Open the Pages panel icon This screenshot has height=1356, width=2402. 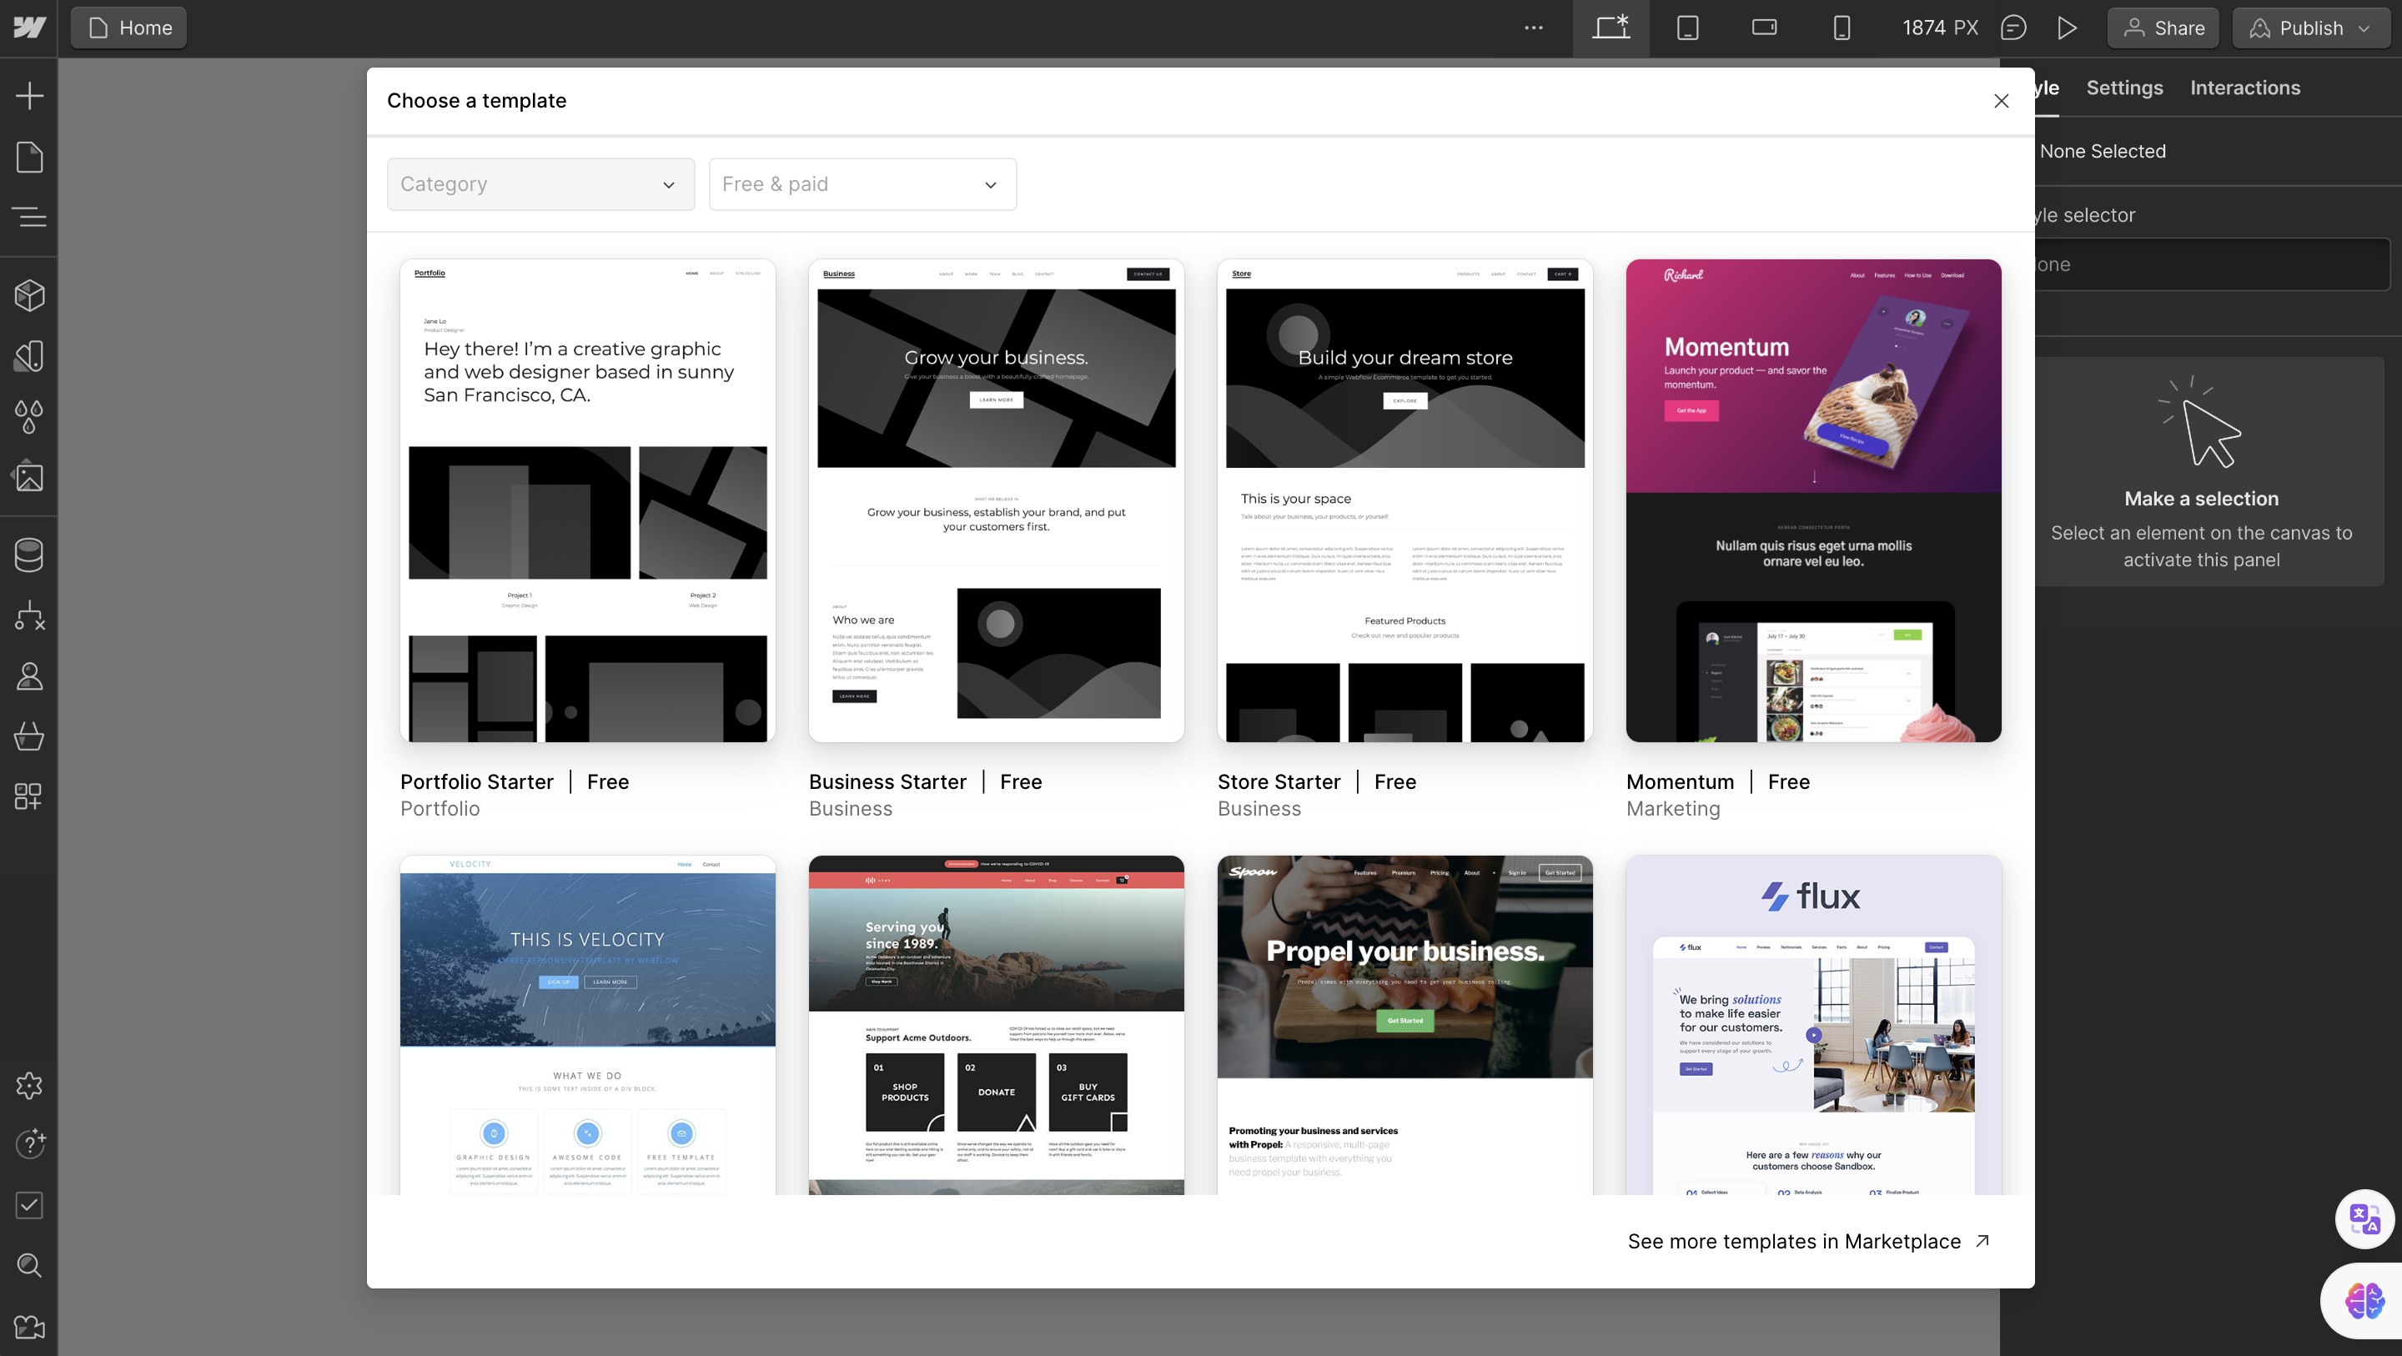(29, 157)
